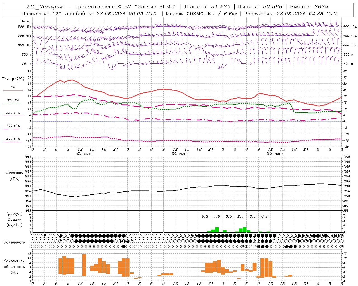This screenshot has height=286, width=358.
Task: Click the Долгота: 81.275 value
Action: click(208, 7)
